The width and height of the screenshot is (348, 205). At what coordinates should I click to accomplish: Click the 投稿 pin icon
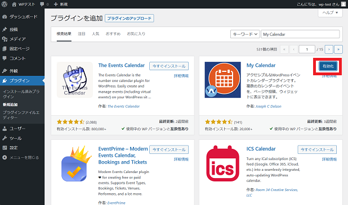tap(5, 29)
